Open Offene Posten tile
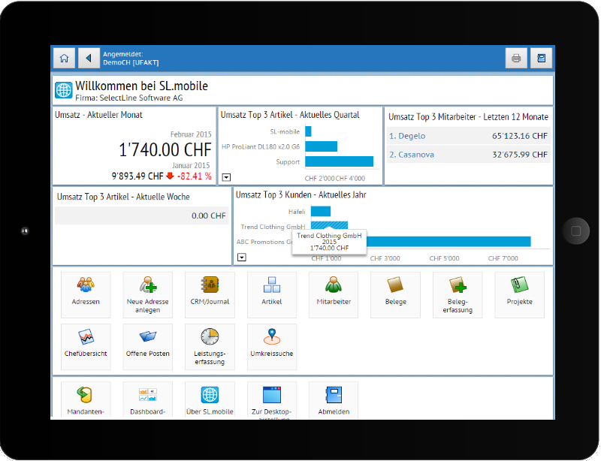 pos(147,346)
